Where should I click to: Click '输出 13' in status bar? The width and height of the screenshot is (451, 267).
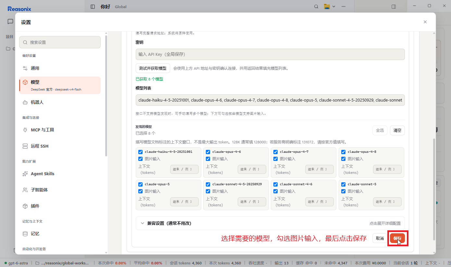pos(281,263)
